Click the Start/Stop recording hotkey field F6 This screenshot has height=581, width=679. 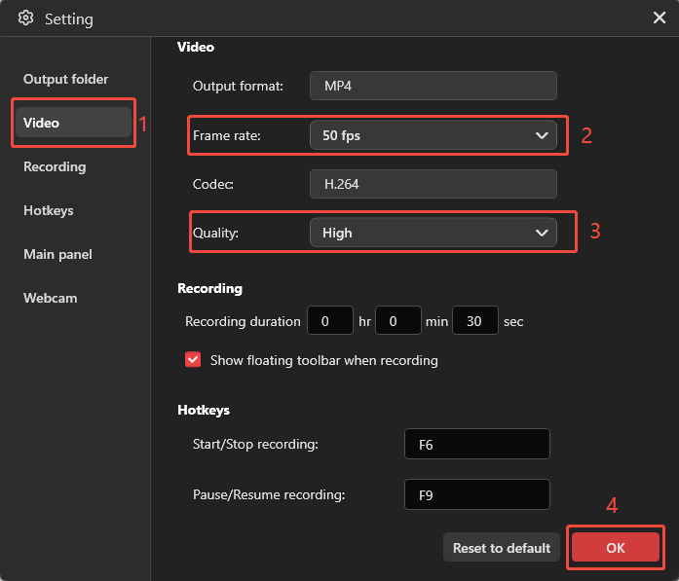point(477,444)
